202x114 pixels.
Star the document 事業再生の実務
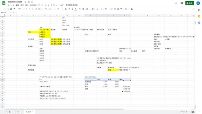(25, 2)
